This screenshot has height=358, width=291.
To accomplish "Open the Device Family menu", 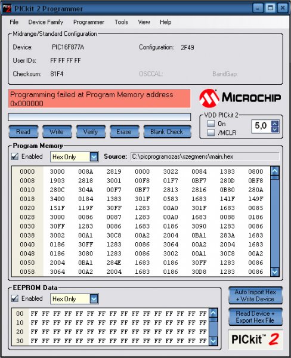I will point(46,22).
